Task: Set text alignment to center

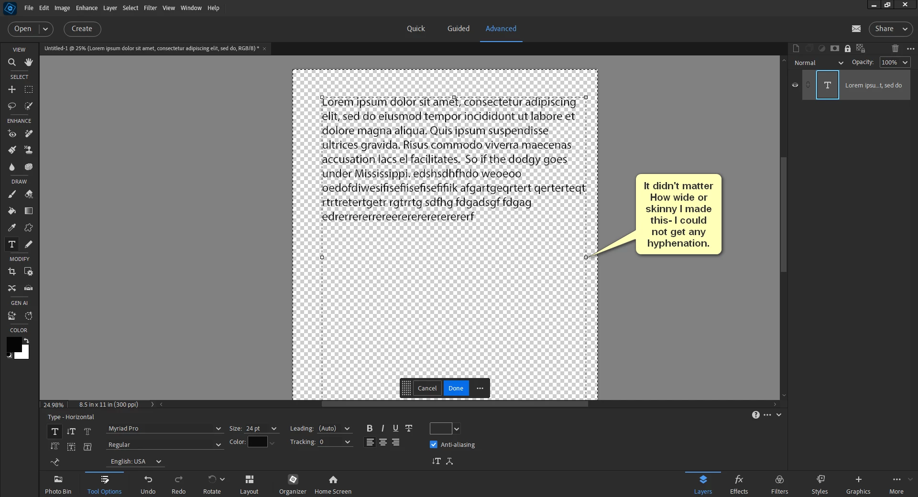Action: coord(383,442)
